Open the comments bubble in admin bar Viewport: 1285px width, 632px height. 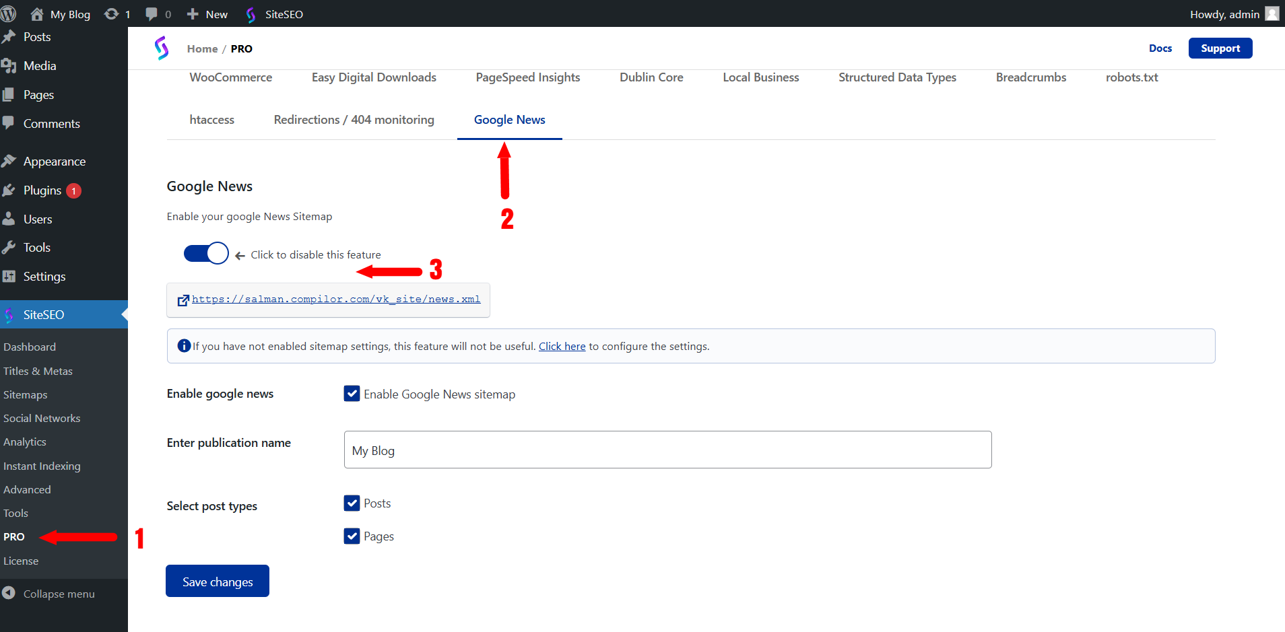(152, 14)
